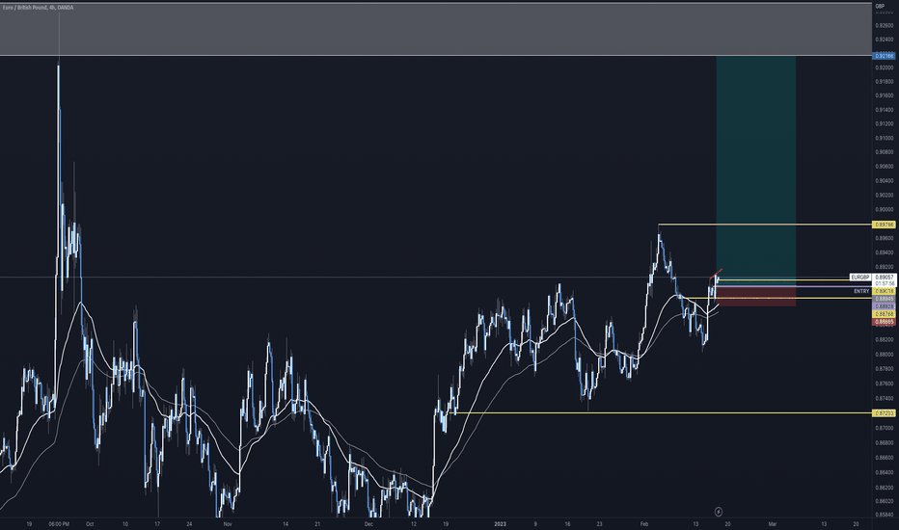Select the yellow 0.89786 price label
Screen dimensions: 899x530
[883, 225]
